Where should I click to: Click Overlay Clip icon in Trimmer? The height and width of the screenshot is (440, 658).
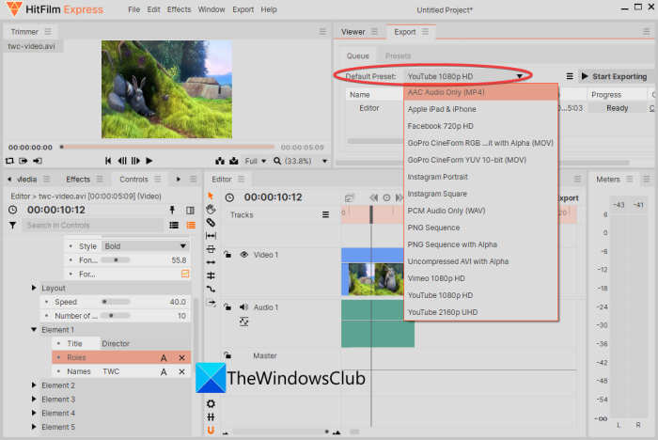pyautogui.click(x=234, y=161)
